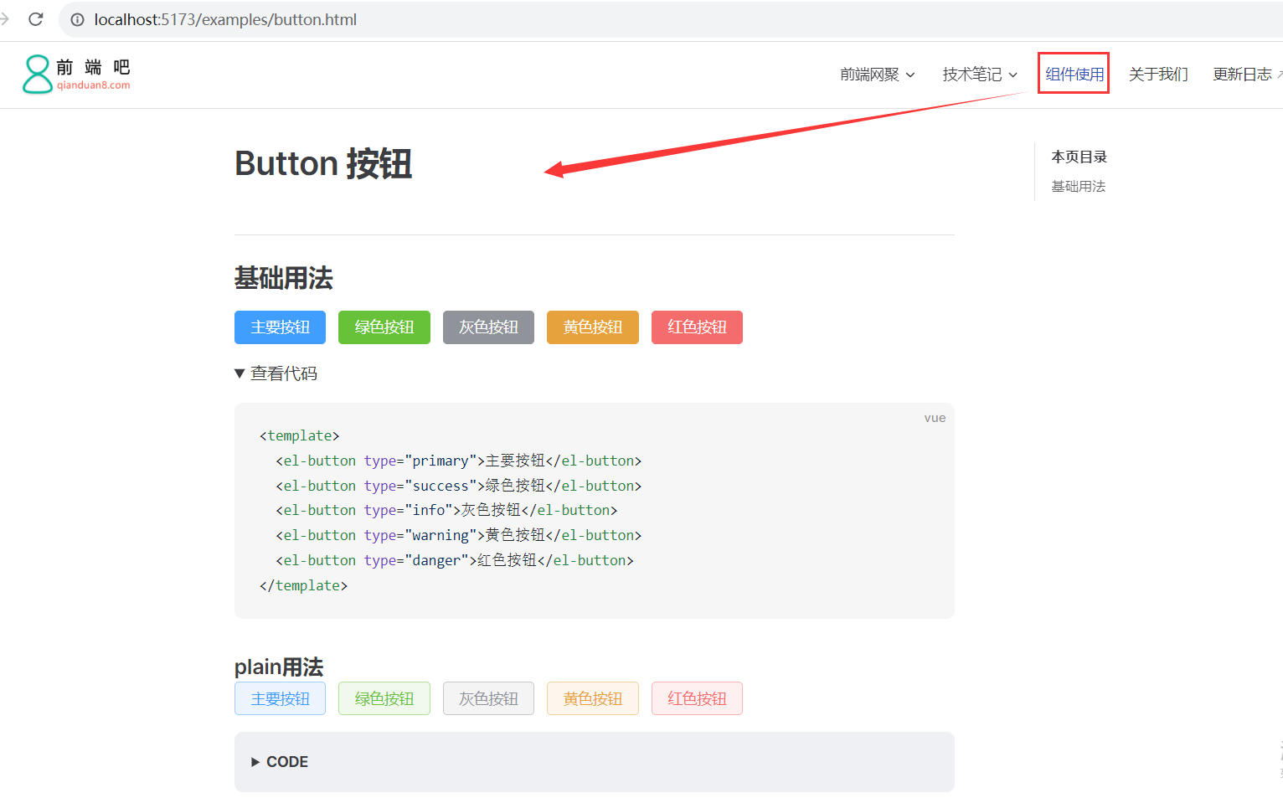
Task: Jump to 基础用法 in page outline
Action: (1079, 186)
